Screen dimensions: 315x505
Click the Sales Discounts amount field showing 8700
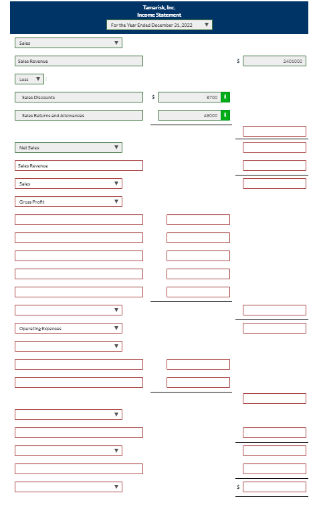(x=189, y=97)
